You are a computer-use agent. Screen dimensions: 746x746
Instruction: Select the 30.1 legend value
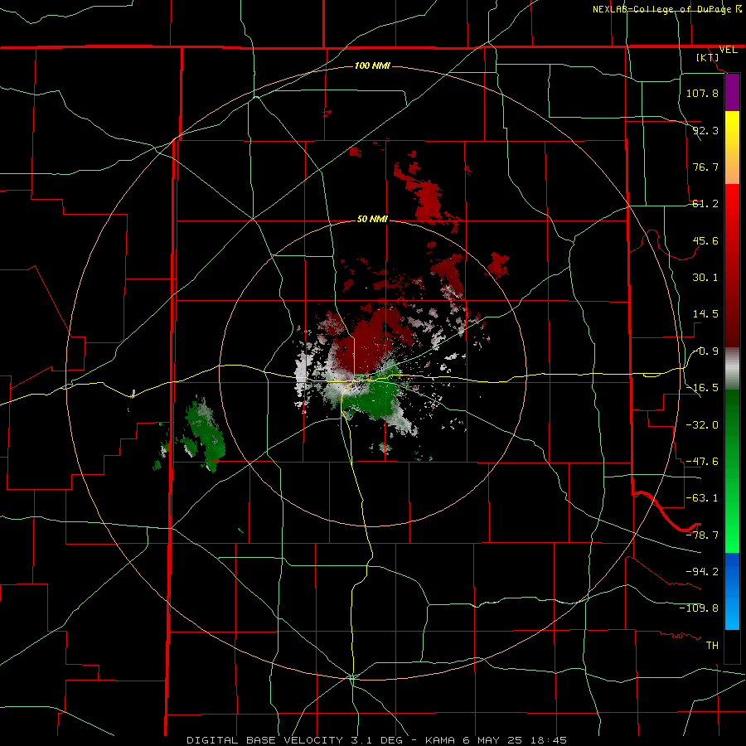point(705,278)
